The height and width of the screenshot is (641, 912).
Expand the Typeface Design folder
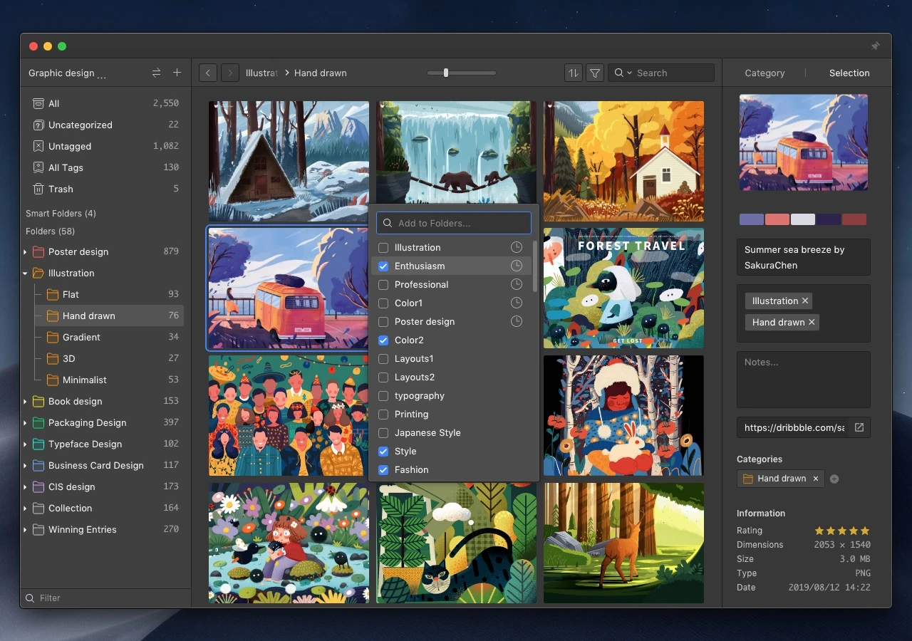25,444
